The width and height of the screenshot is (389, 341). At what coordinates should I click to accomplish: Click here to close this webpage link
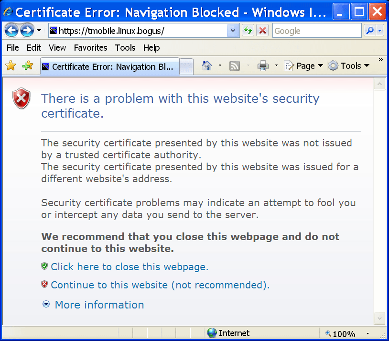(x=130, y=267)
